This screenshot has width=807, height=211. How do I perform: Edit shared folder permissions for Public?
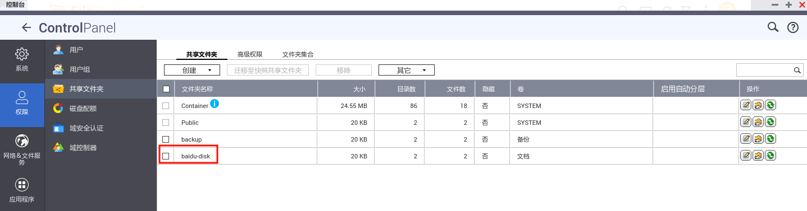[758, 122]
